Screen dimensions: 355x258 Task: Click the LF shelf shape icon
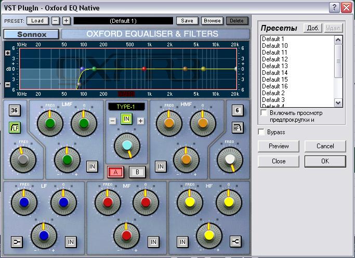coord(17,242)
